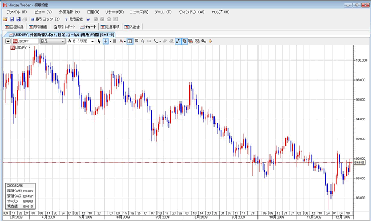Toggle the crosshair cursor button
Viewport: 371px width, 221px height.
pos(106,41)
